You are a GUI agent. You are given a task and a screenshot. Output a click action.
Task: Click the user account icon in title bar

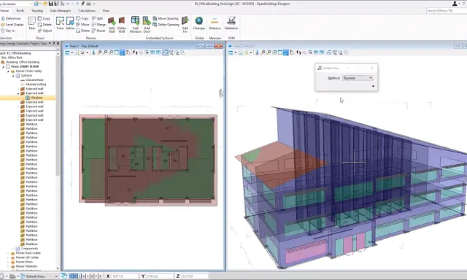pos(455,4)
